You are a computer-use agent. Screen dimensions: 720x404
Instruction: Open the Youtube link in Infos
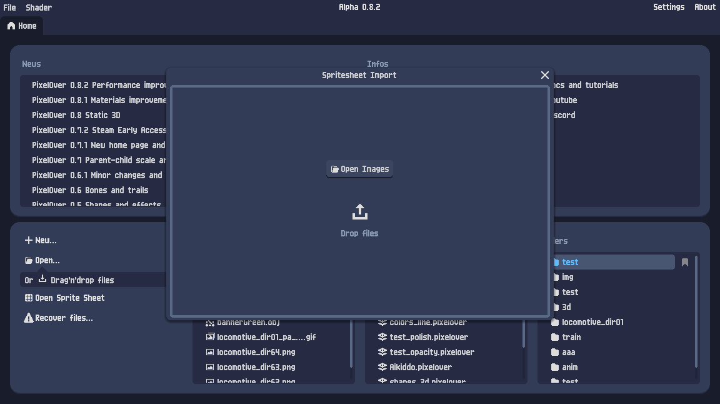pos(565,99)
